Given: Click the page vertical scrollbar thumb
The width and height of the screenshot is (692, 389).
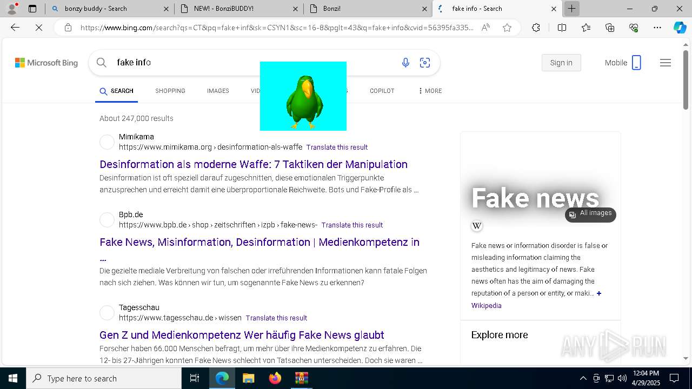Looking at the screenshot, I should coord(686,80).
